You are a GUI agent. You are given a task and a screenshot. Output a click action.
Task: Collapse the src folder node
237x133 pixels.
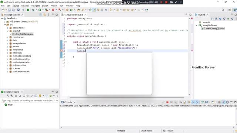pos(5,25)
